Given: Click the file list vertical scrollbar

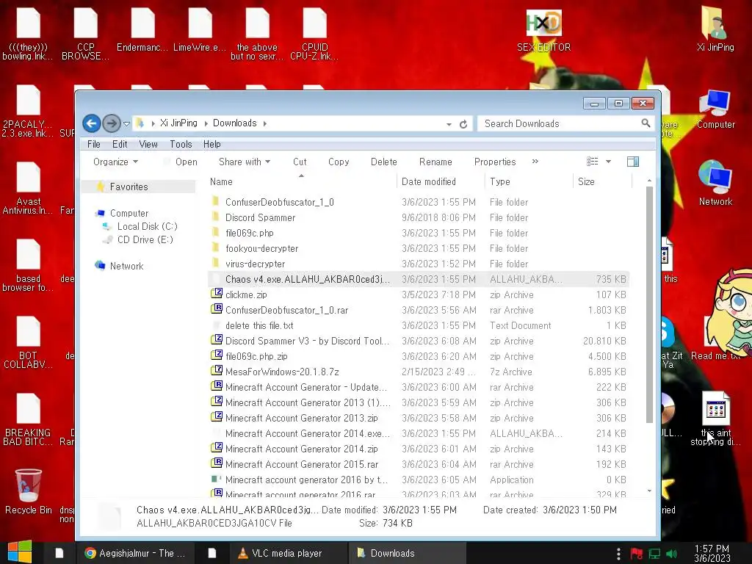Looking at the screenshot, I should (x=649, y=305).
